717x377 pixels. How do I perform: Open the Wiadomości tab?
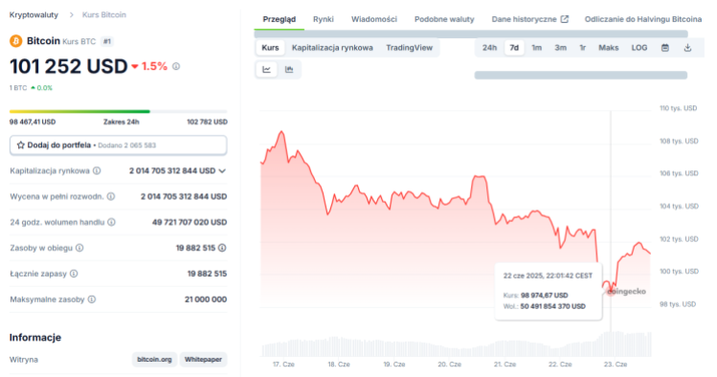point(374,19)
